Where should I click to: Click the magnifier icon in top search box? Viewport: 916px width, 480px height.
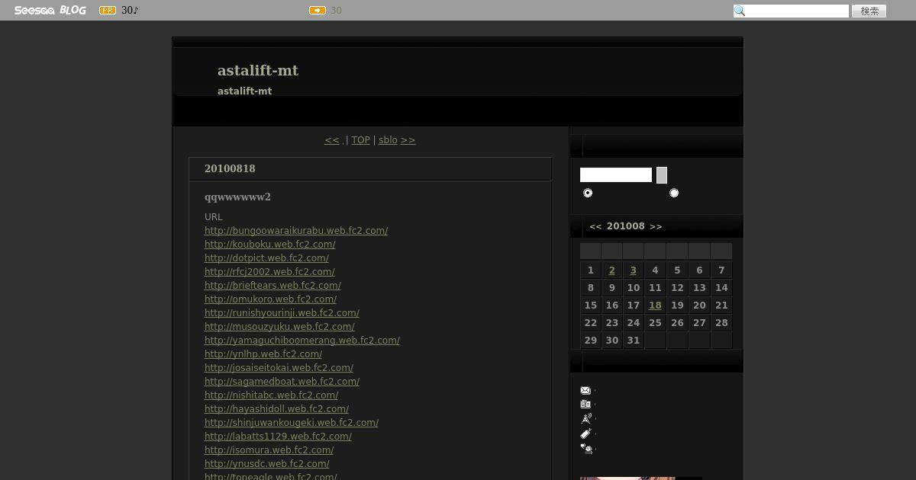click(x=739, y=11)
